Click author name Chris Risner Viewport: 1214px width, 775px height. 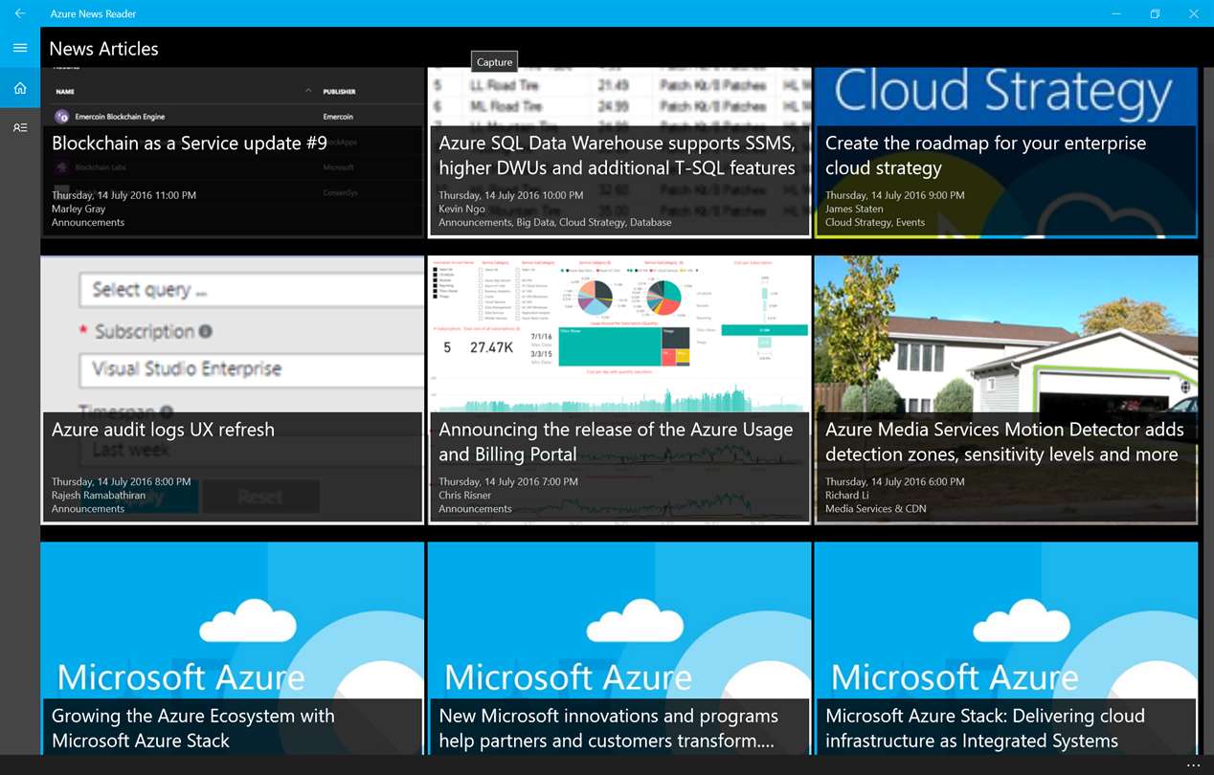click(465, 496)
